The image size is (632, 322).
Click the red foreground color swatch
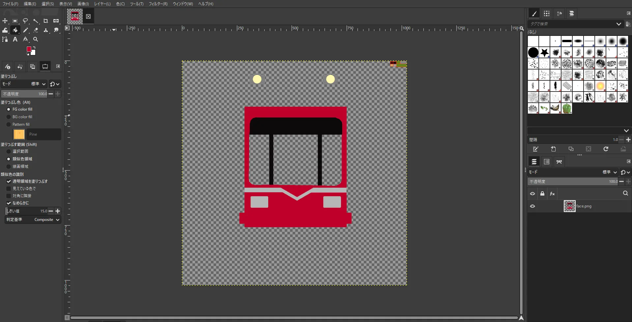29,49
